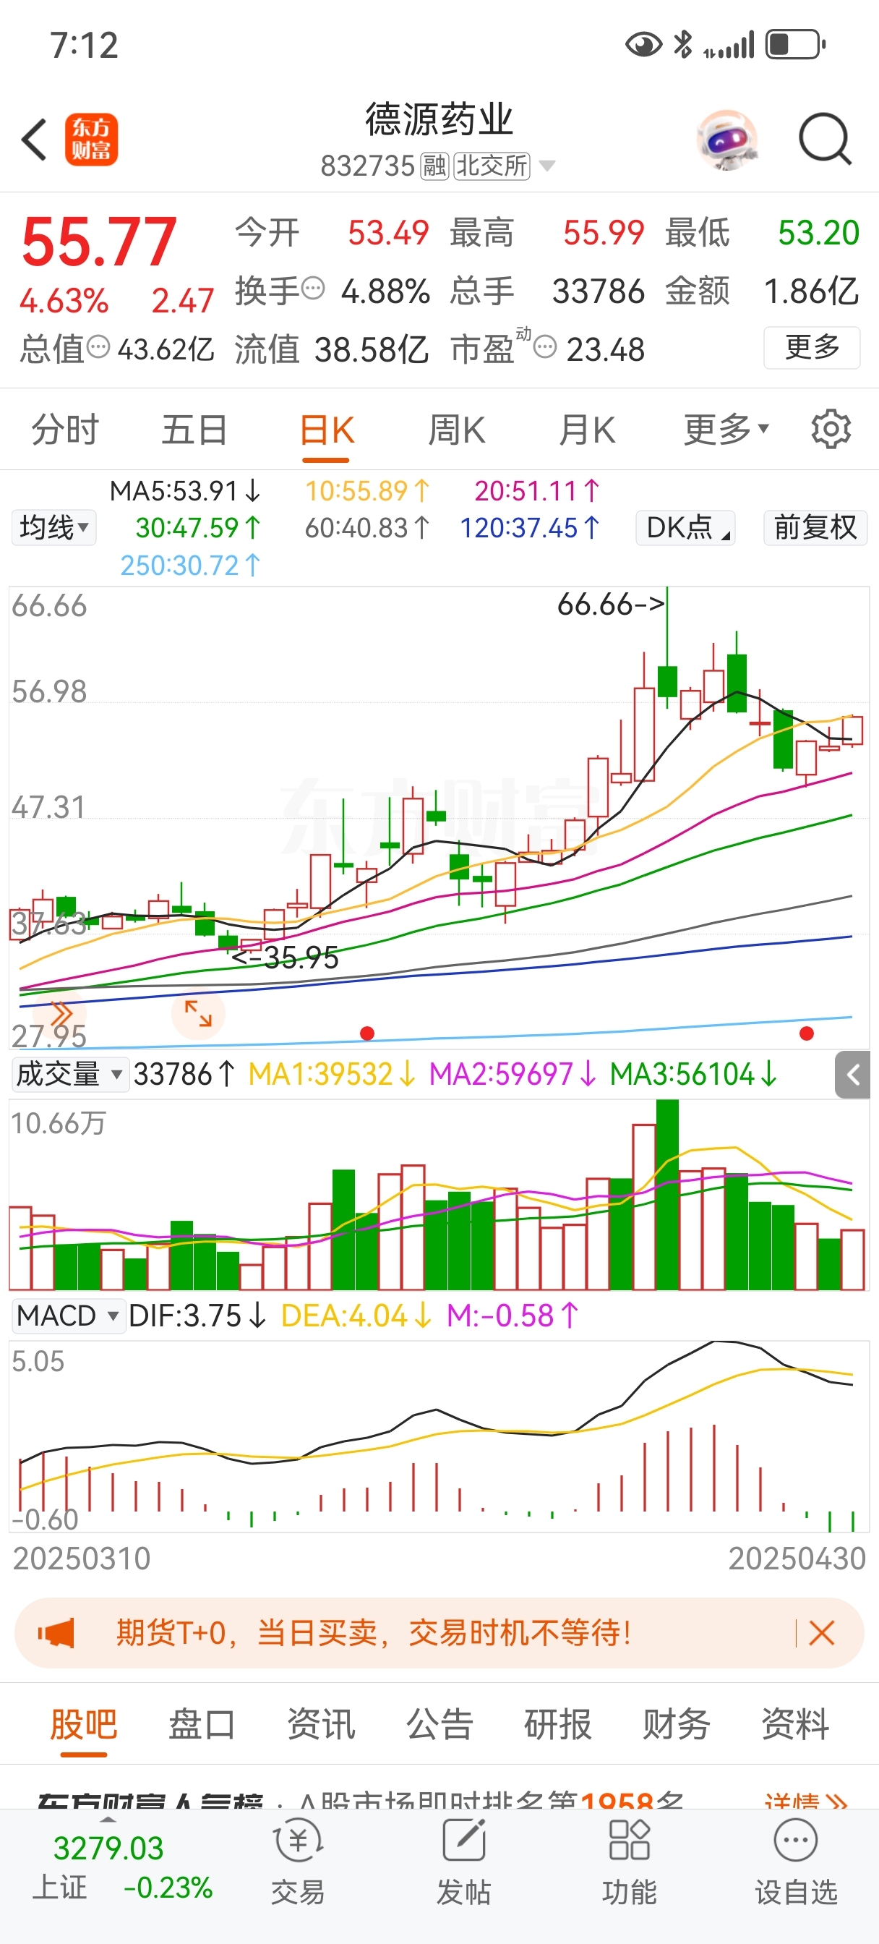
Task: Open the 资料 tab
Action: (x=794, y=1724)
